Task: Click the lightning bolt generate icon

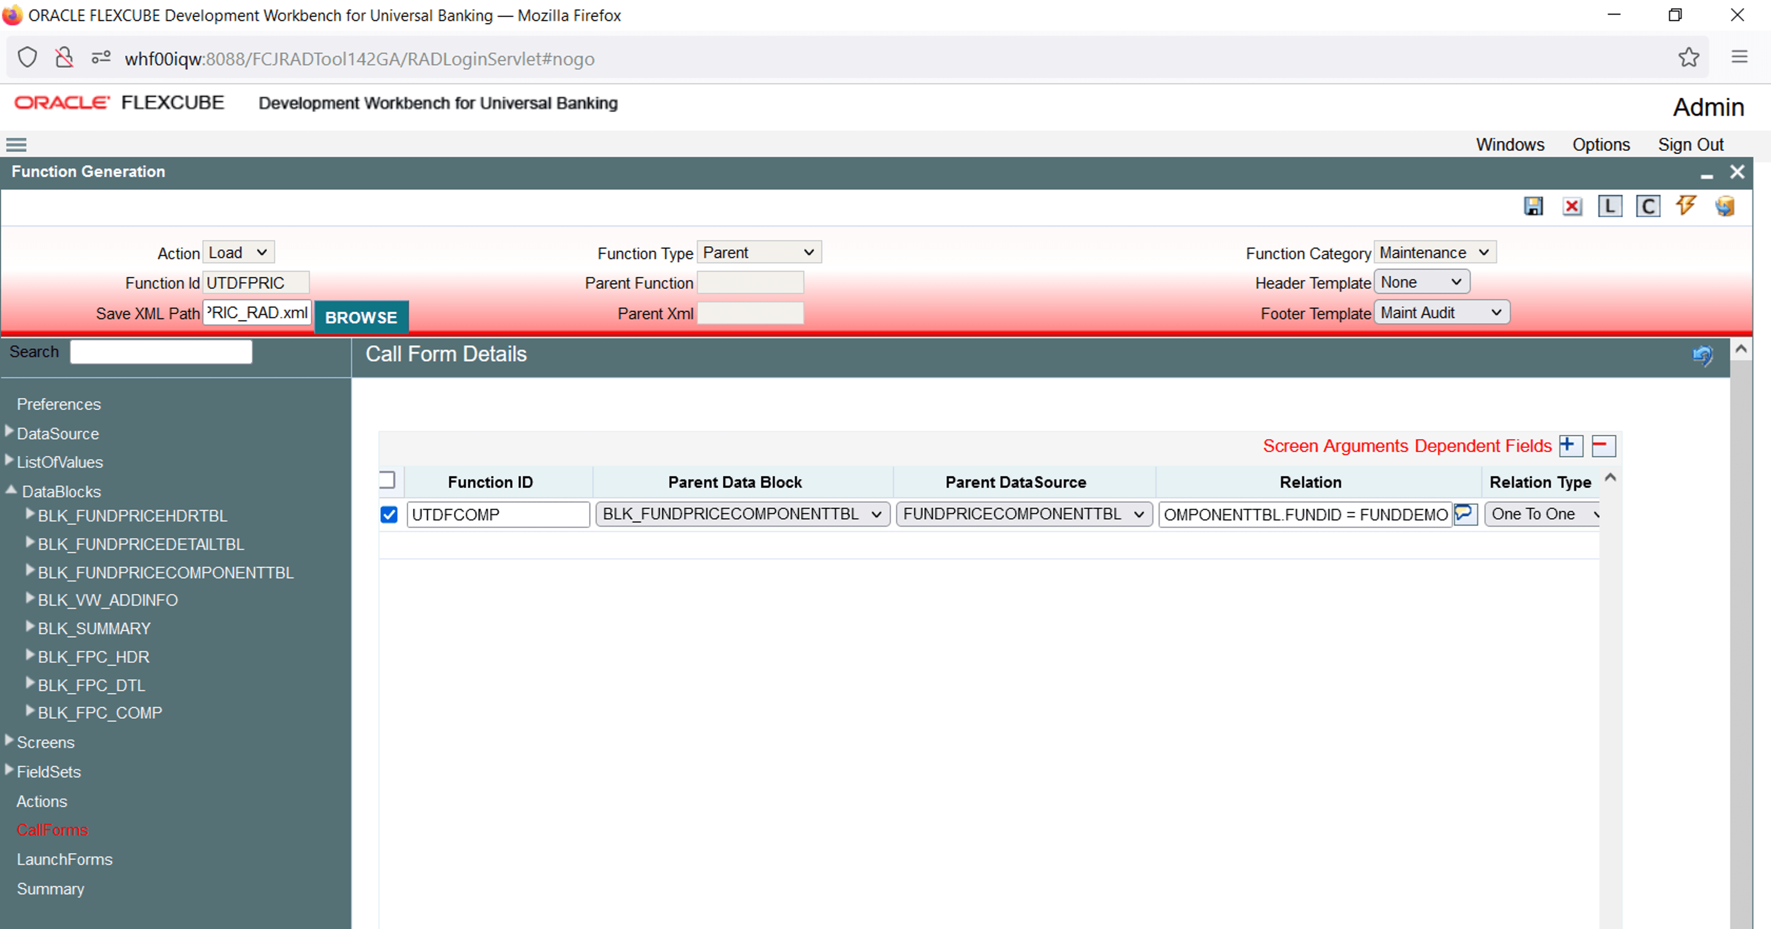Action: point(1686,205)
